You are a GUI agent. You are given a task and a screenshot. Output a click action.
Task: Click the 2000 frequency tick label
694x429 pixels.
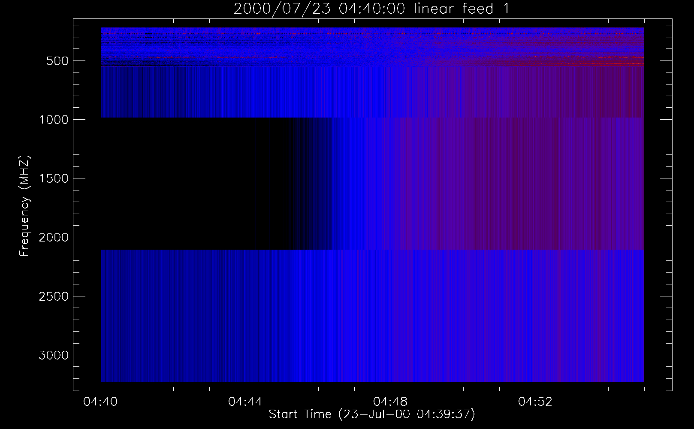point(54,237)
